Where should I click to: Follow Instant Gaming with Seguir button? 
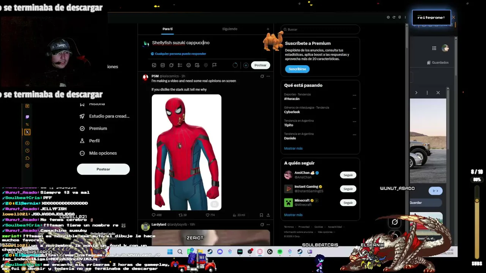[x=348, y=189]
